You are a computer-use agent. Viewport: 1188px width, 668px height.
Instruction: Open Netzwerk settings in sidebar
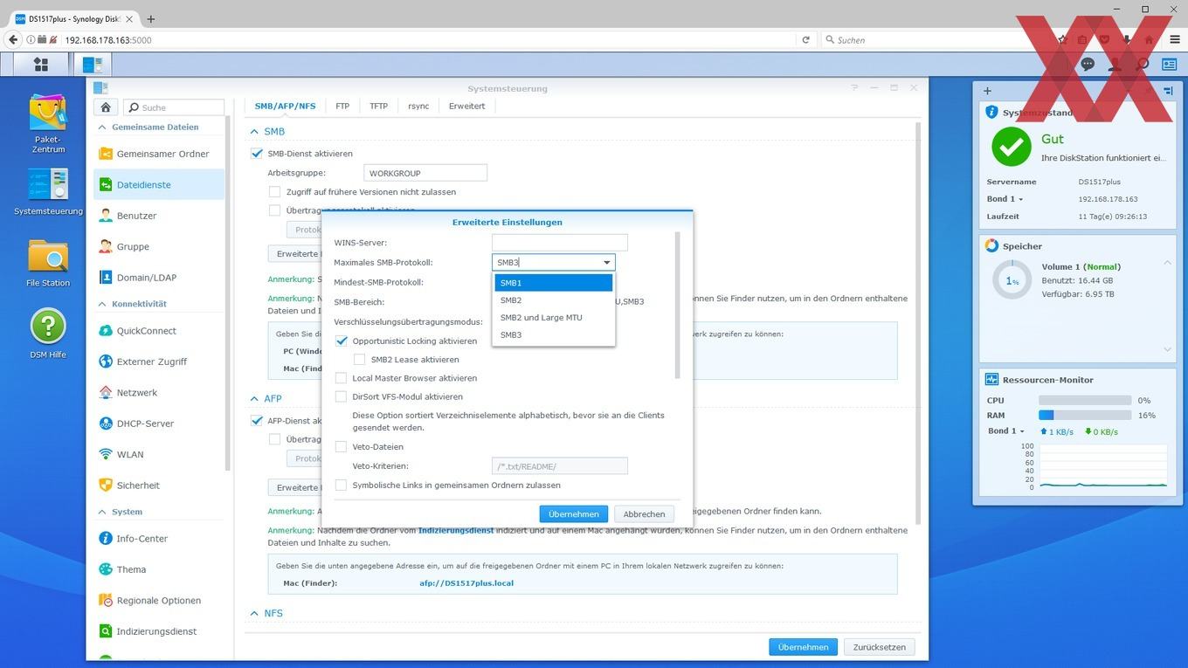pyautogui.click(x=159, y=393)
